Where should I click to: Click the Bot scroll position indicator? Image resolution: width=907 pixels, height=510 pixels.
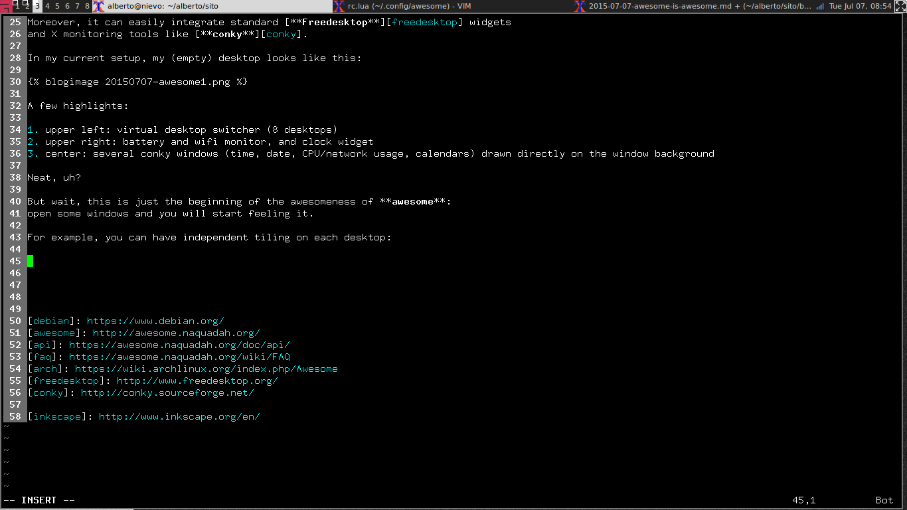click(884, 500)
